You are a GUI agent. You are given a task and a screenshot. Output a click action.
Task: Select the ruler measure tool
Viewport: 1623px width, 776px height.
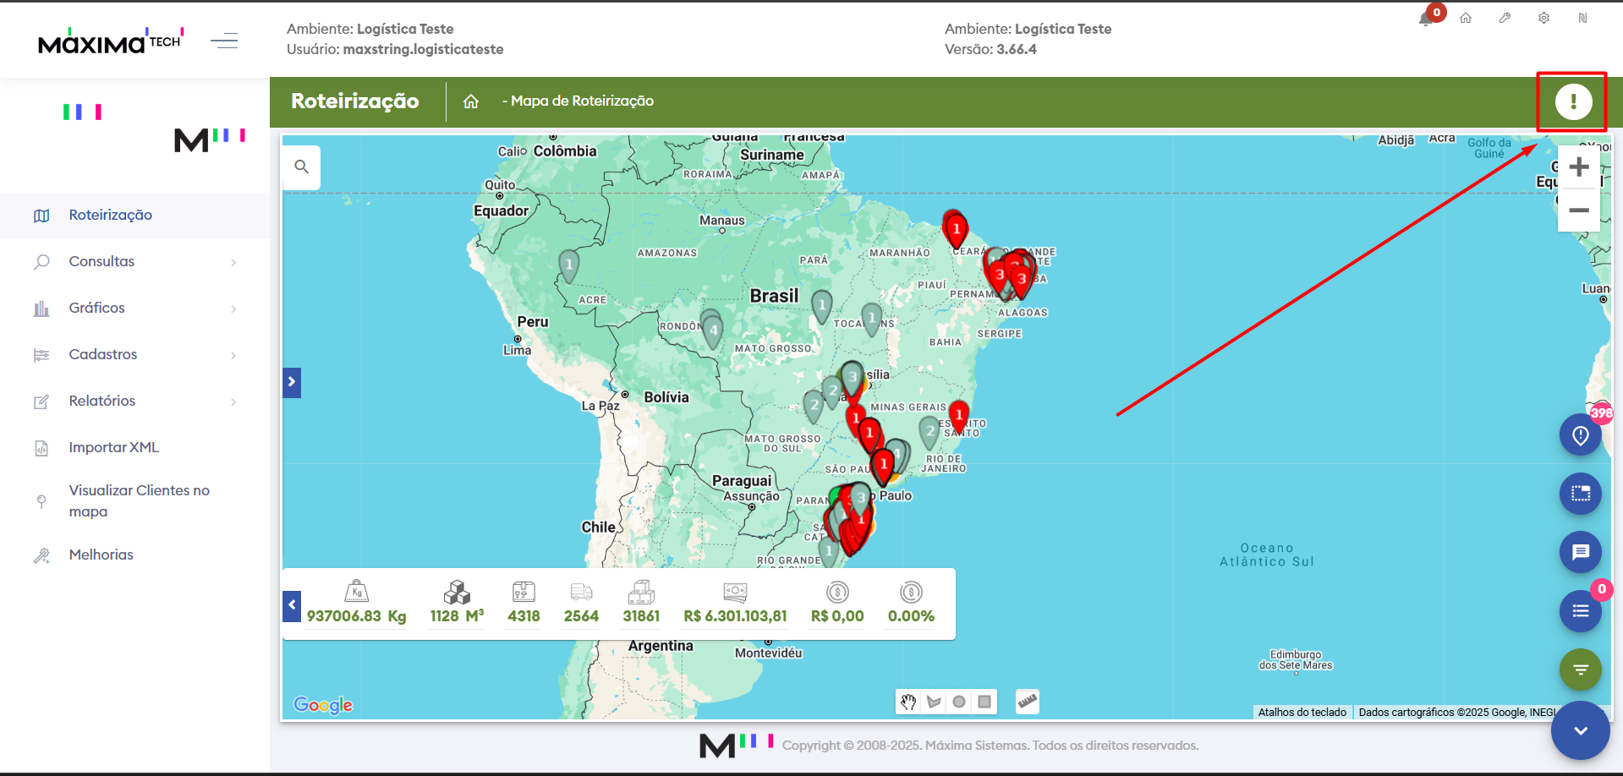1028,702
